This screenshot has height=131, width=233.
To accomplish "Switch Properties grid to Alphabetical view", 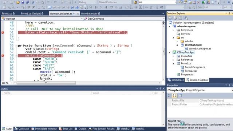I will coord(174,96).
